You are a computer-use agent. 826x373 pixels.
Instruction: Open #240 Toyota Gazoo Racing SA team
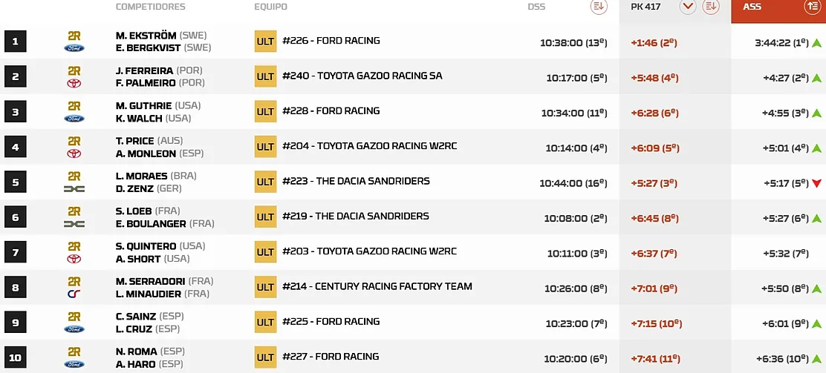coord(362,76)
